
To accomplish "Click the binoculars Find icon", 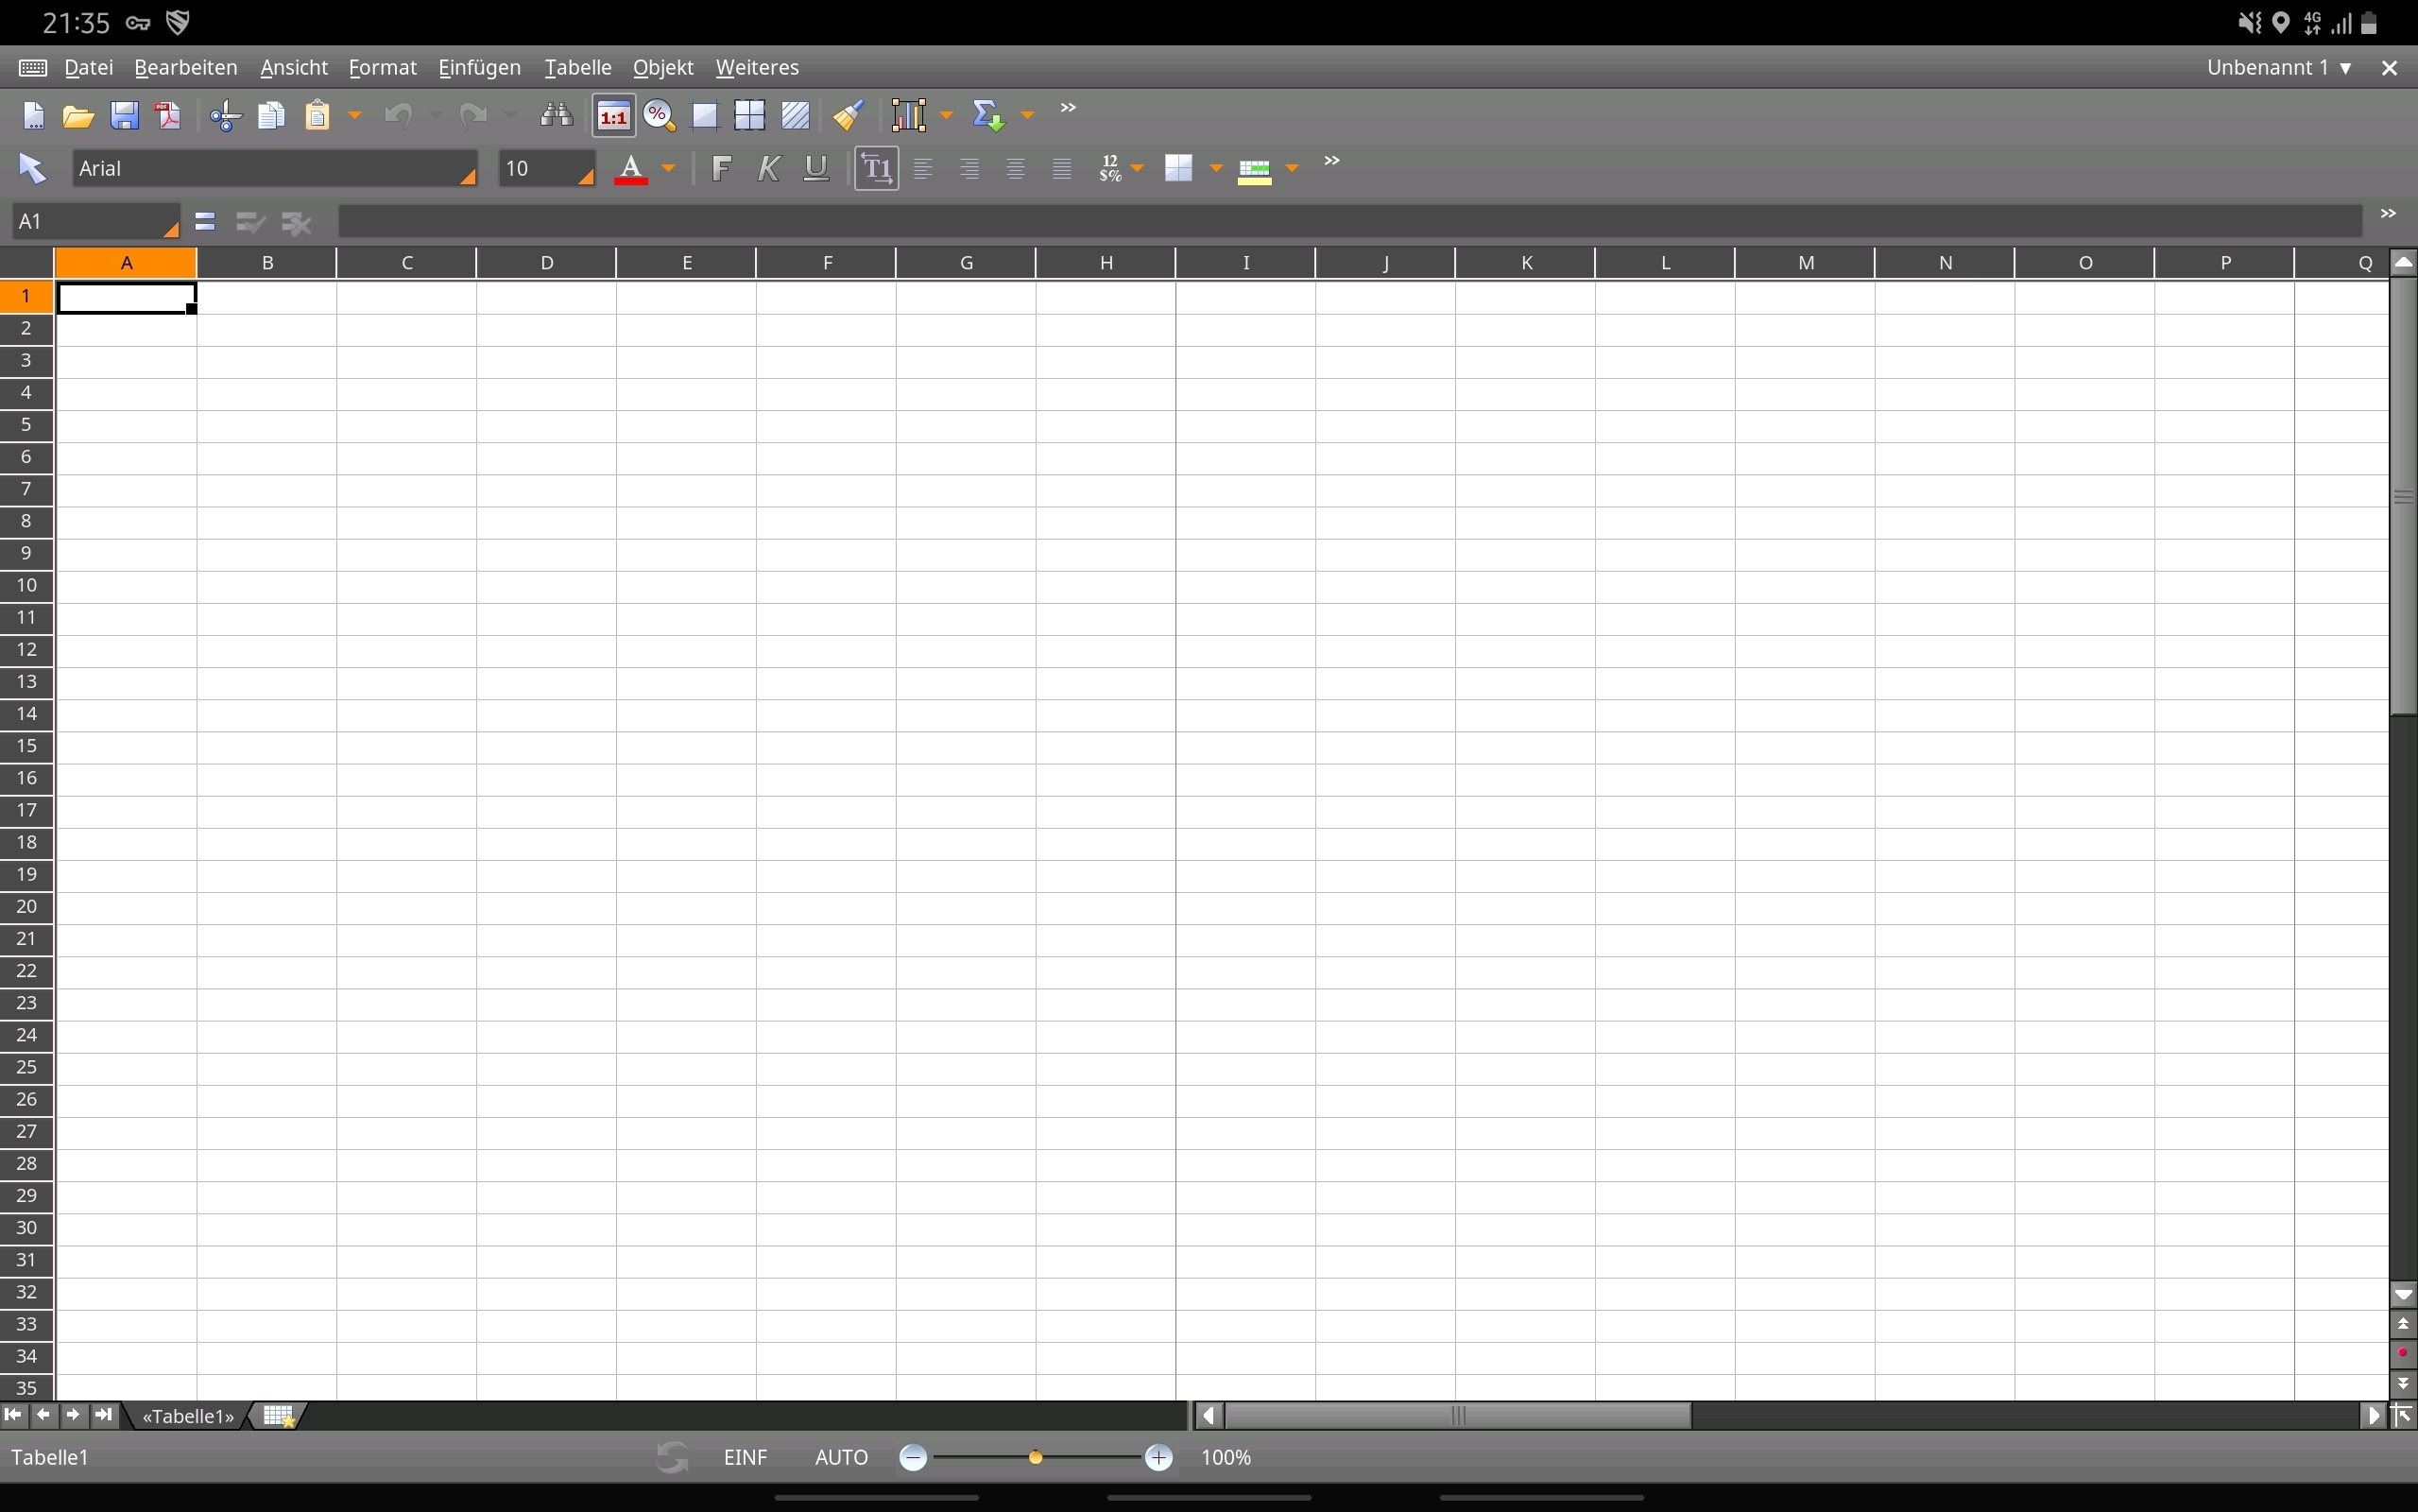I will pyautogui.click(x=557, y=116).
